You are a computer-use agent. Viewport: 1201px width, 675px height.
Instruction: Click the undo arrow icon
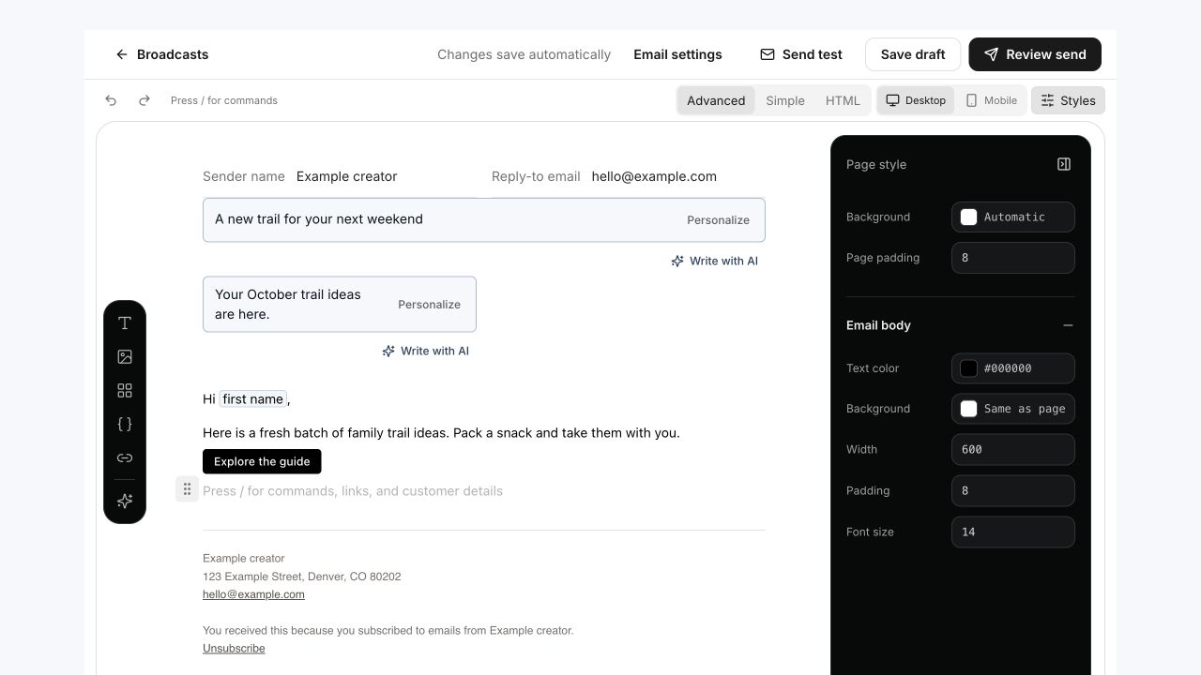[111, 100]
